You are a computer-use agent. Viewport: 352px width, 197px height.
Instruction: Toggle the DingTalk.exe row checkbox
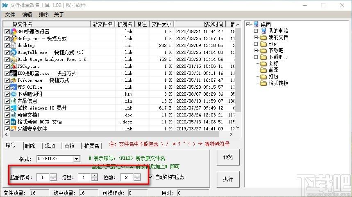pyautogui.click(x=7, y=52)
